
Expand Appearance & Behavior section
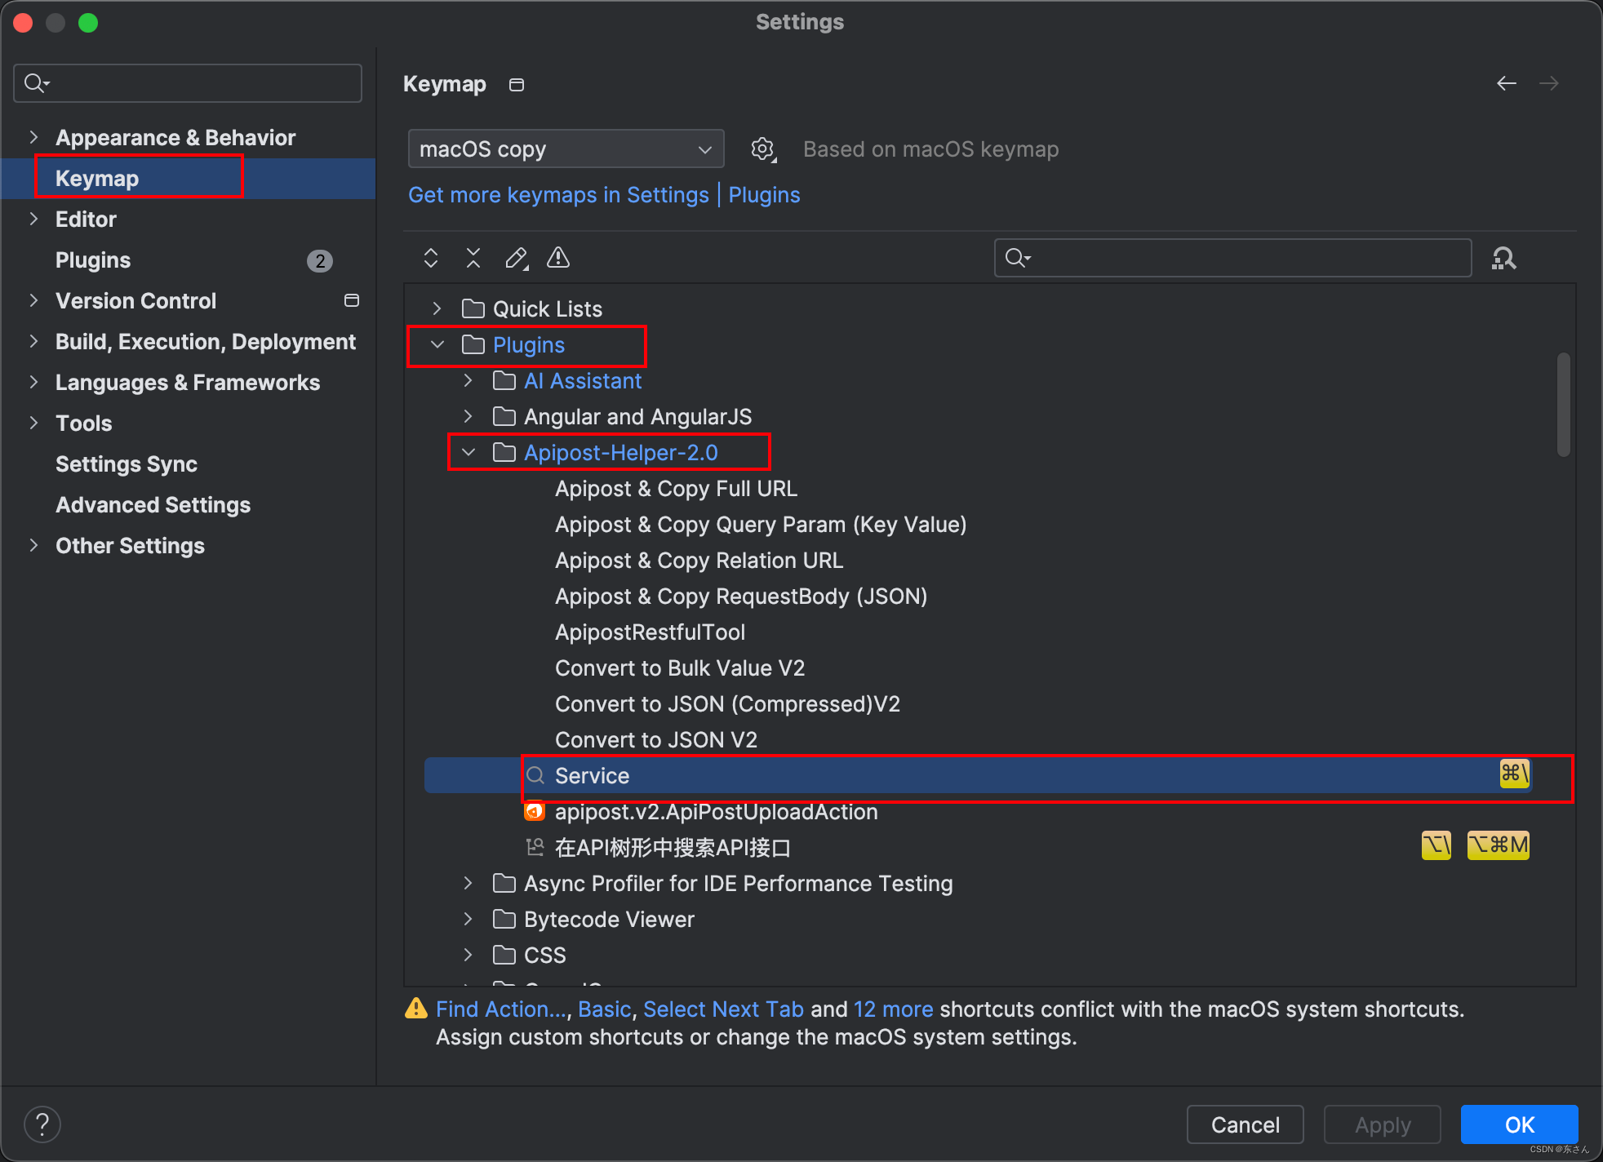pos(33,137)
